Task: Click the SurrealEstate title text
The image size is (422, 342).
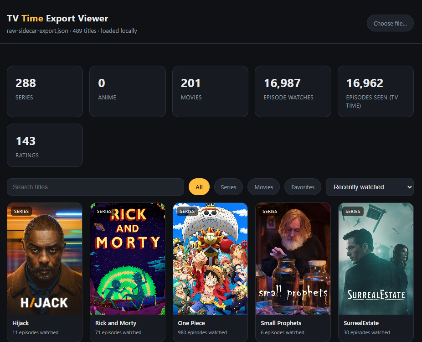Action: [x=361, y=323]
